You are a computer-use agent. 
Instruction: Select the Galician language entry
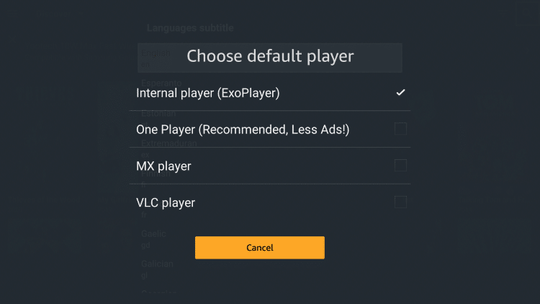pyautogui.click(x=157, y=264)
